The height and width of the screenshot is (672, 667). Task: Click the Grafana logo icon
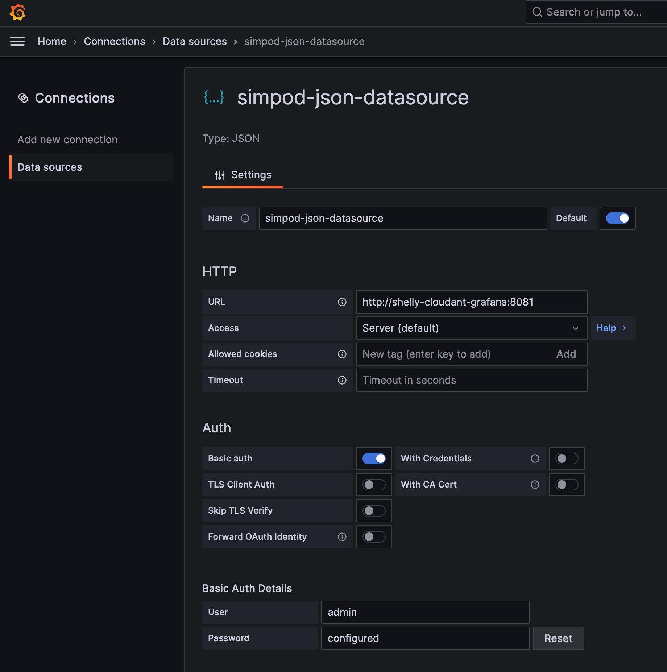coord(17,12)
